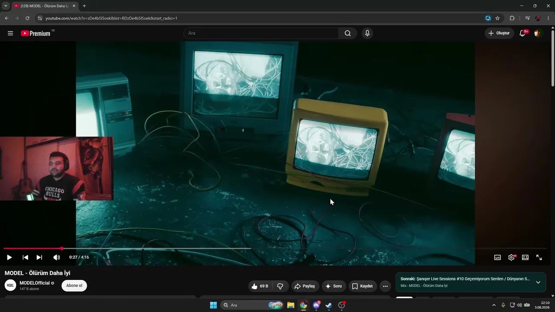This screenshot has height=312, width=555.
Task: Open the system volume tray icon
Action: pos(519,305)
